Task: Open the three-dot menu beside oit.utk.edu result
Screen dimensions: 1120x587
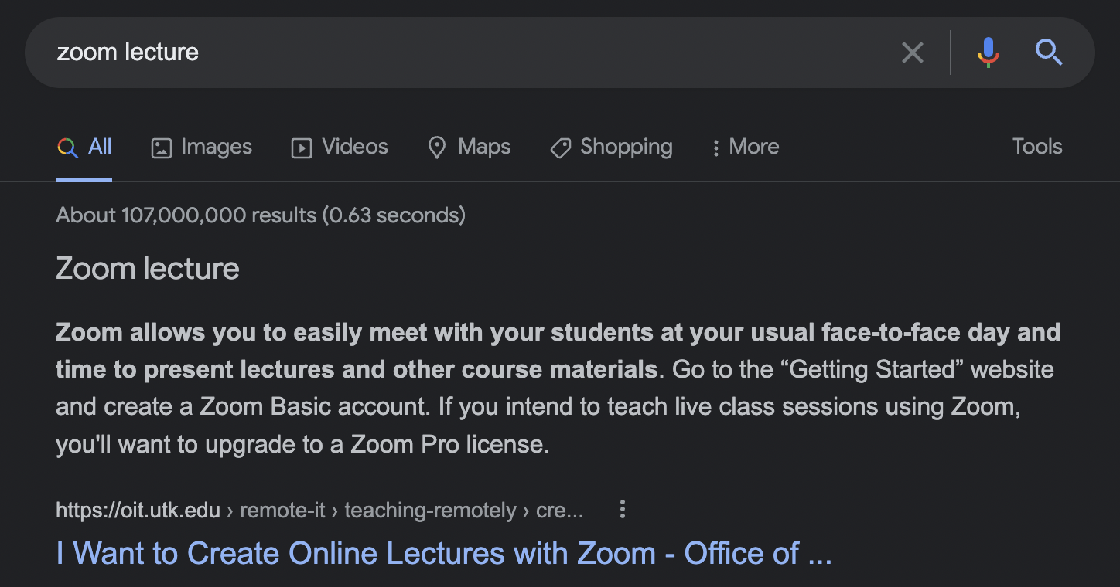Action: click(x=622, y=510)
